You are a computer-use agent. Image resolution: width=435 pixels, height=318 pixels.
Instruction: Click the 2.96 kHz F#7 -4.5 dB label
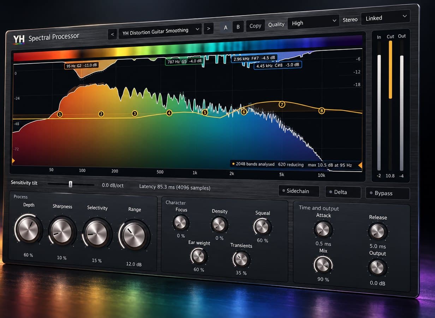click(254, 59)
